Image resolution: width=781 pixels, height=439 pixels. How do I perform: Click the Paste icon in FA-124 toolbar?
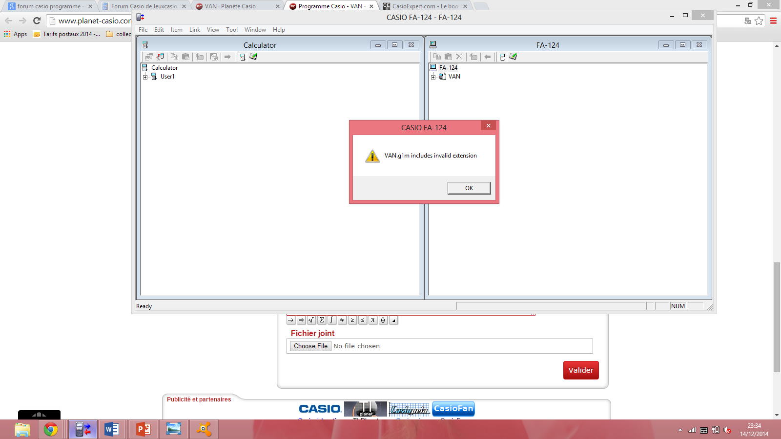(x=448, y=57)
